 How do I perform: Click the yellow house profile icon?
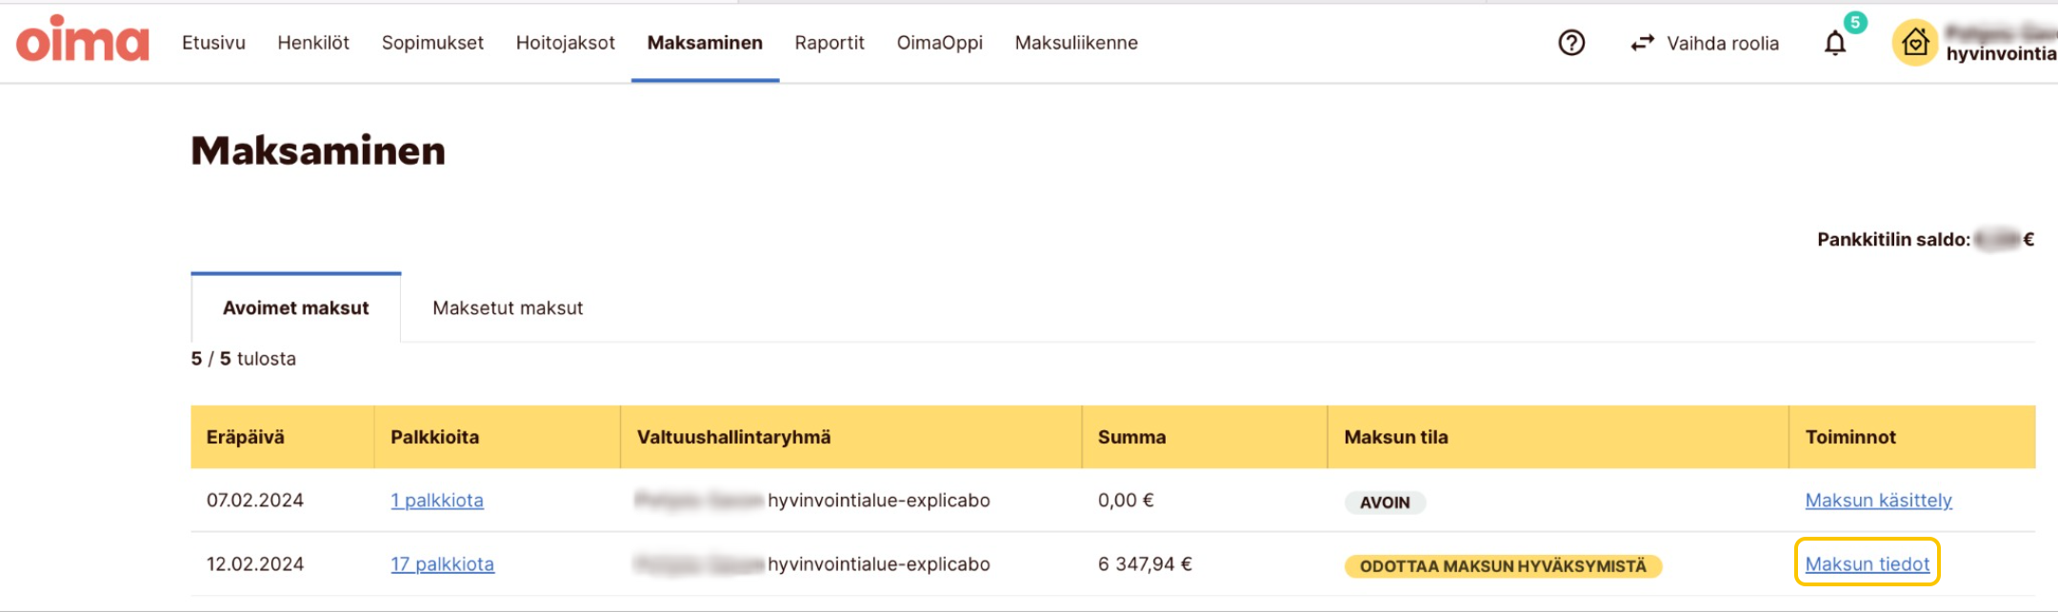1915,43
